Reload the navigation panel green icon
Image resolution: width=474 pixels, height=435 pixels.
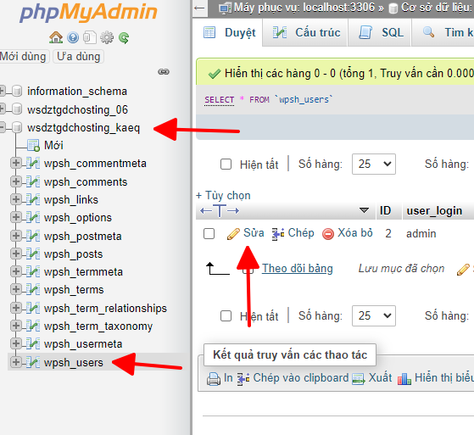pyautogui.click(x=124, y=38)
